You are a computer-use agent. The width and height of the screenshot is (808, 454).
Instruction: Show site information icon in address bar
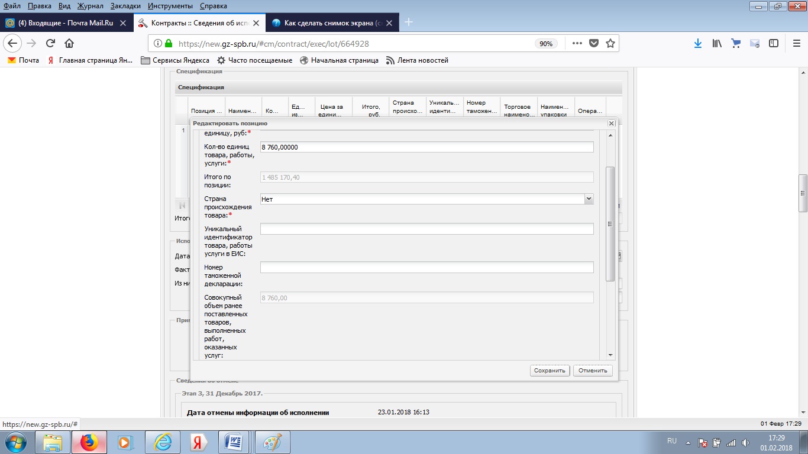158,43
